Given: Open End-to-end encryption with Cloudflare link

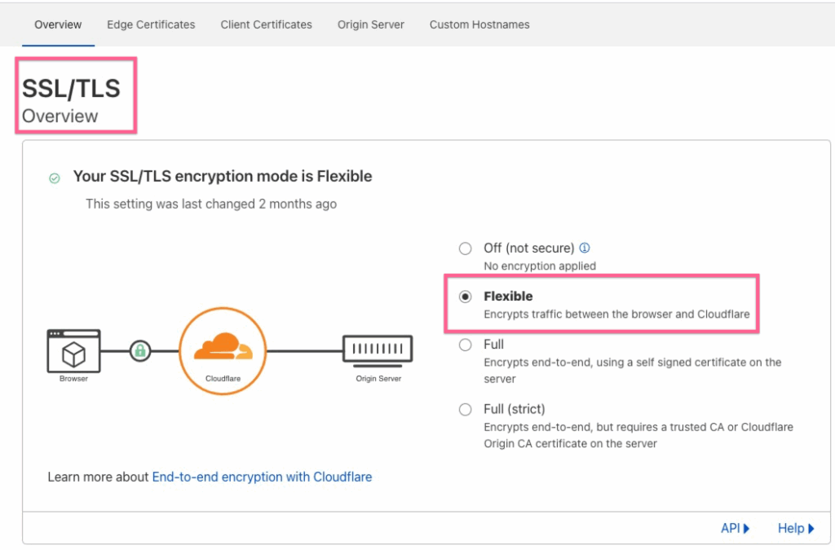Looking at the screenshot, I should click(262, 477).
